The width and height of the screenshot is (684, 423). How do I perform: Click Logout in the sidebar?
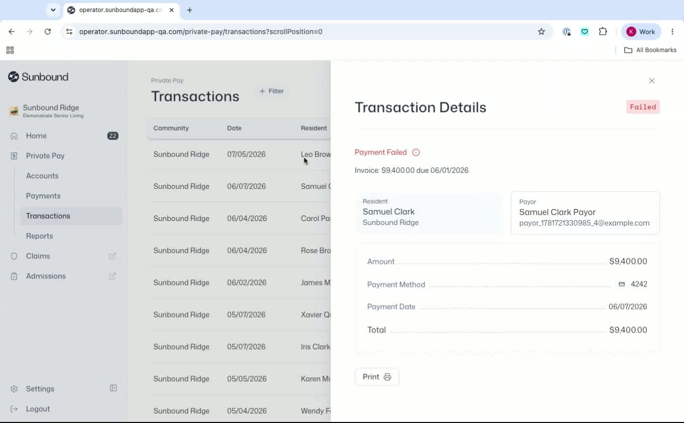pos(38,409)
